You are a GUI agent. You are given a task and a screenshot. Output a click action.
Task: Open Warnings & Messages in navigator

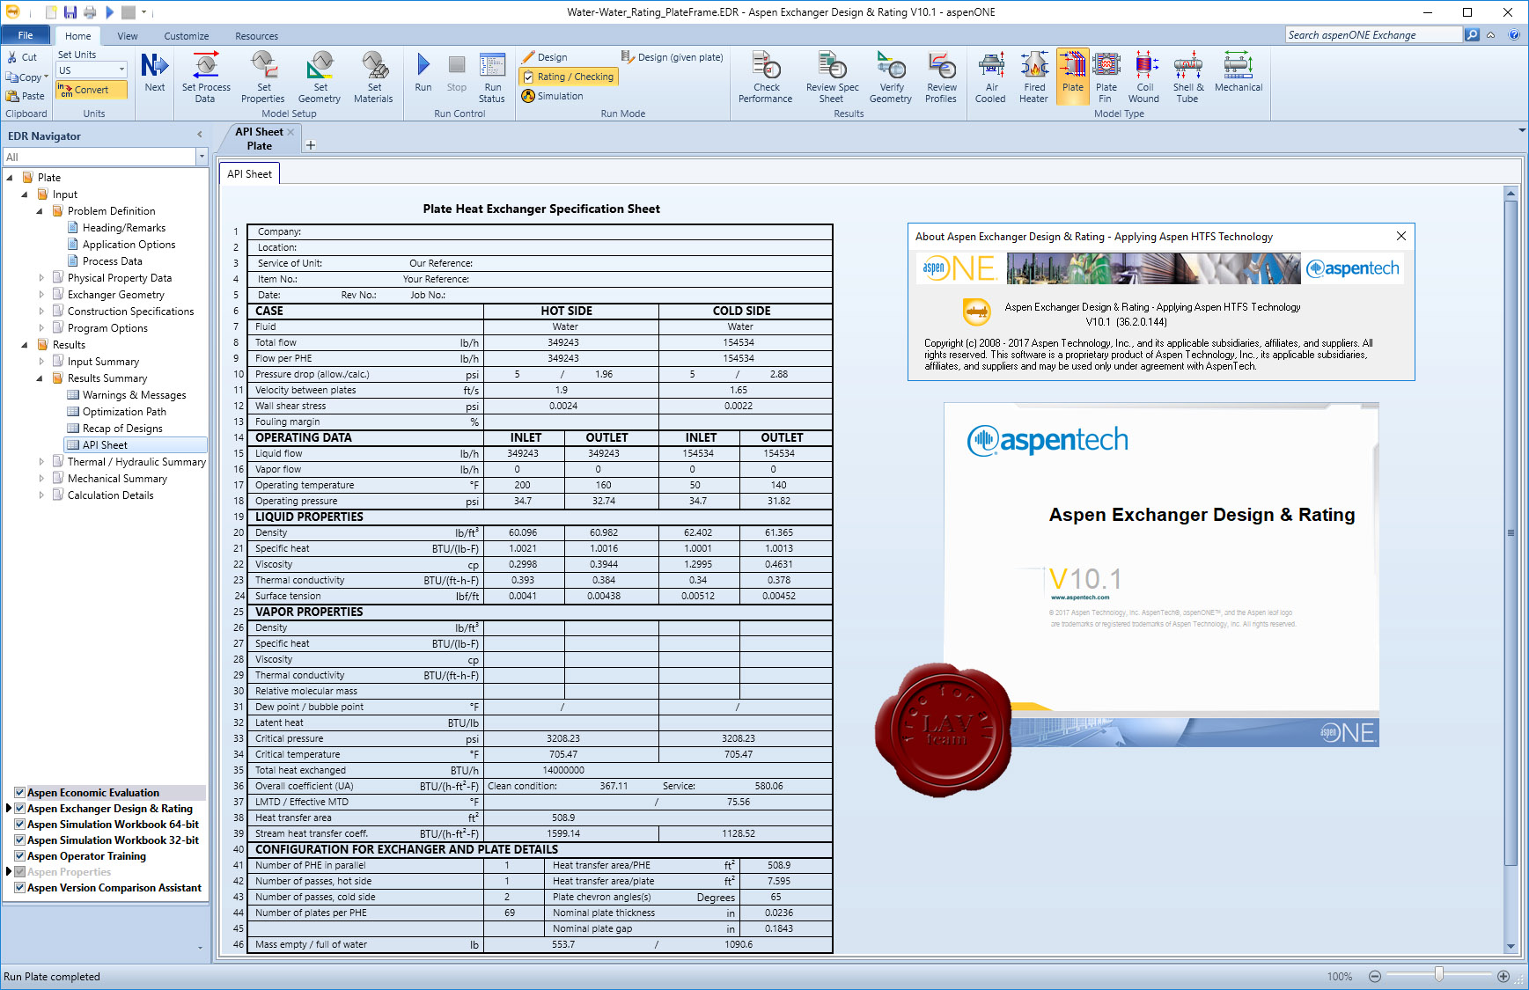[134, 395]
